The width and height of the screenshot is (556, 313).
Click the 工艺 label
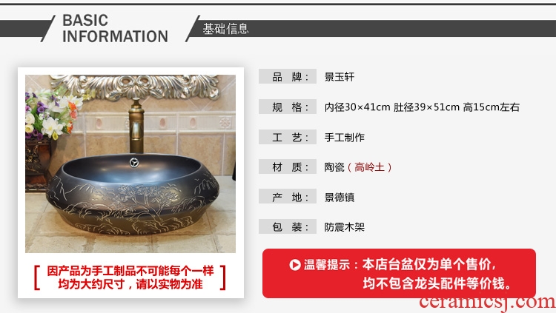288,137
